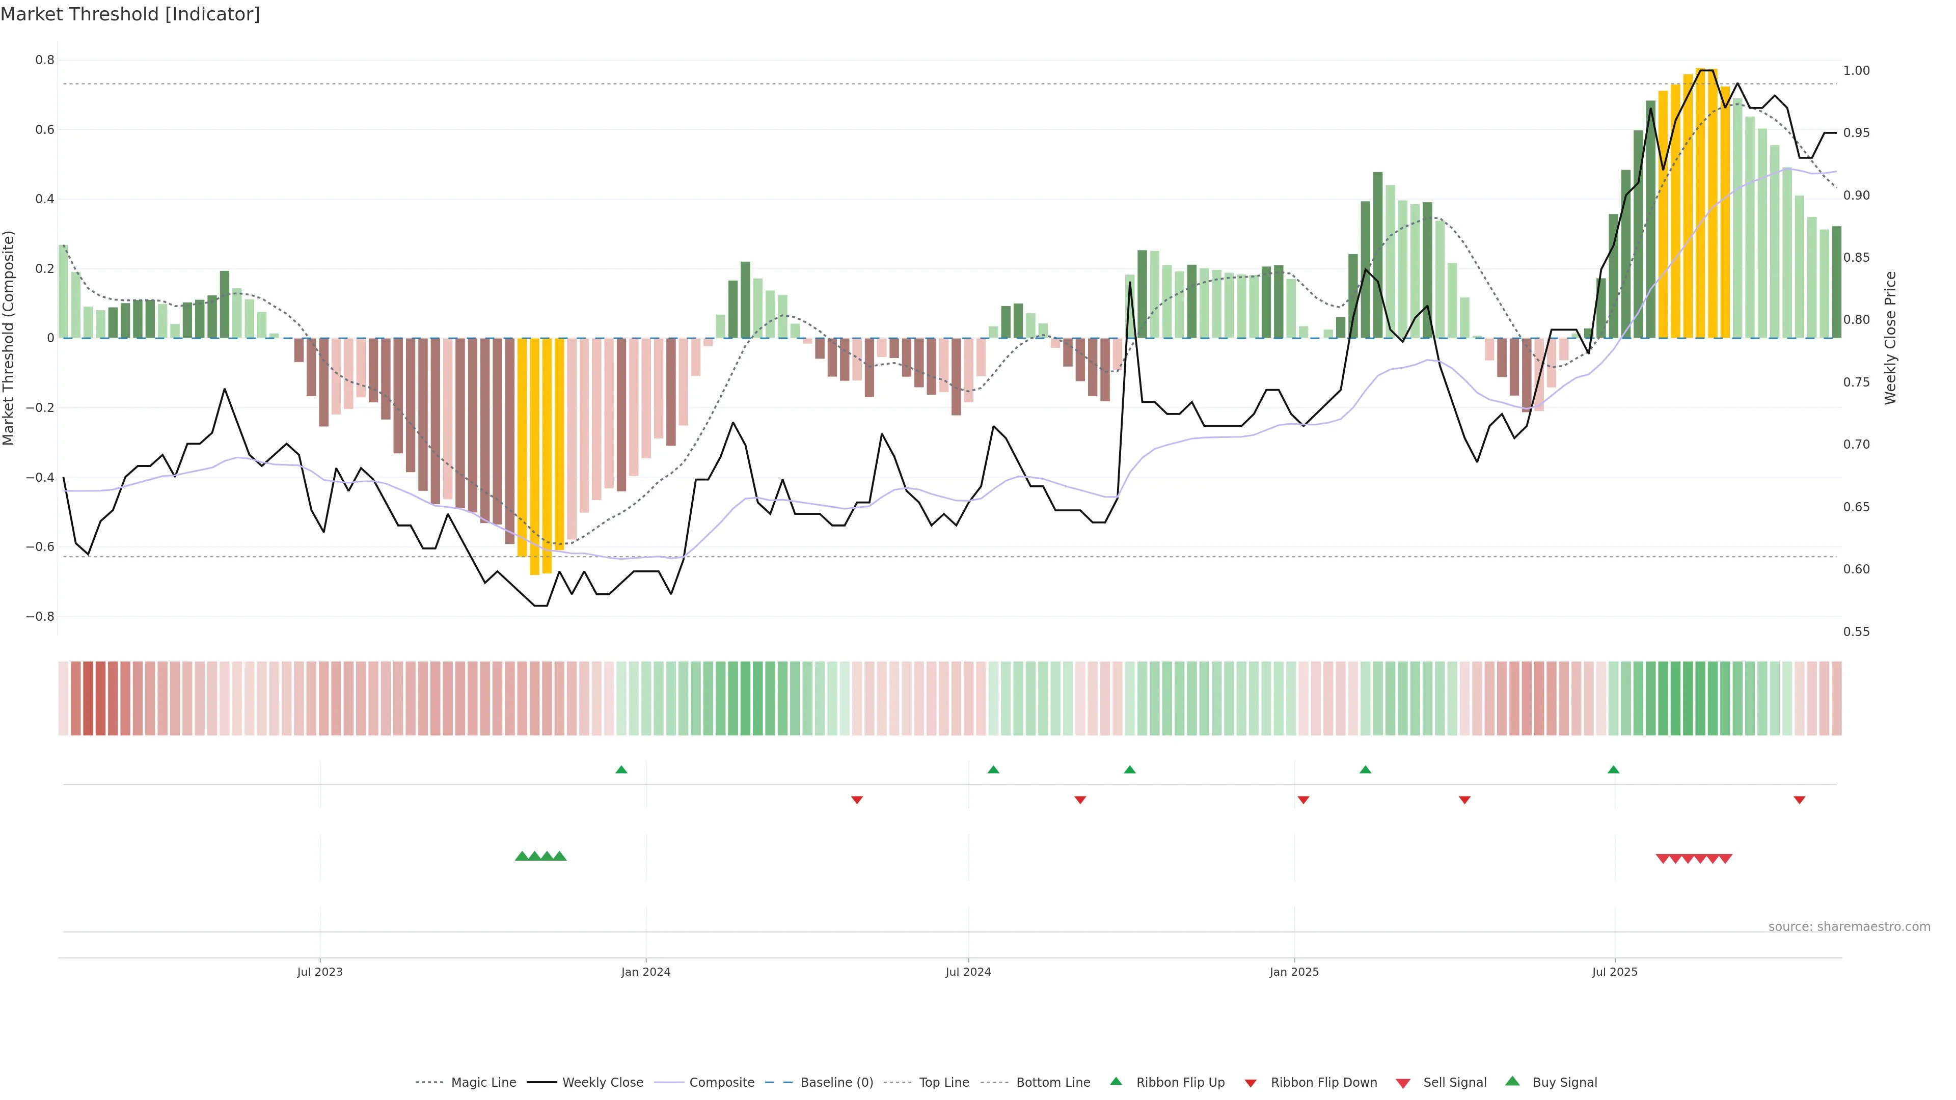Click the Ribbon Flip Down marker at Jan 2025
1956x1100 pixels.
click(x=1303, y=800)
